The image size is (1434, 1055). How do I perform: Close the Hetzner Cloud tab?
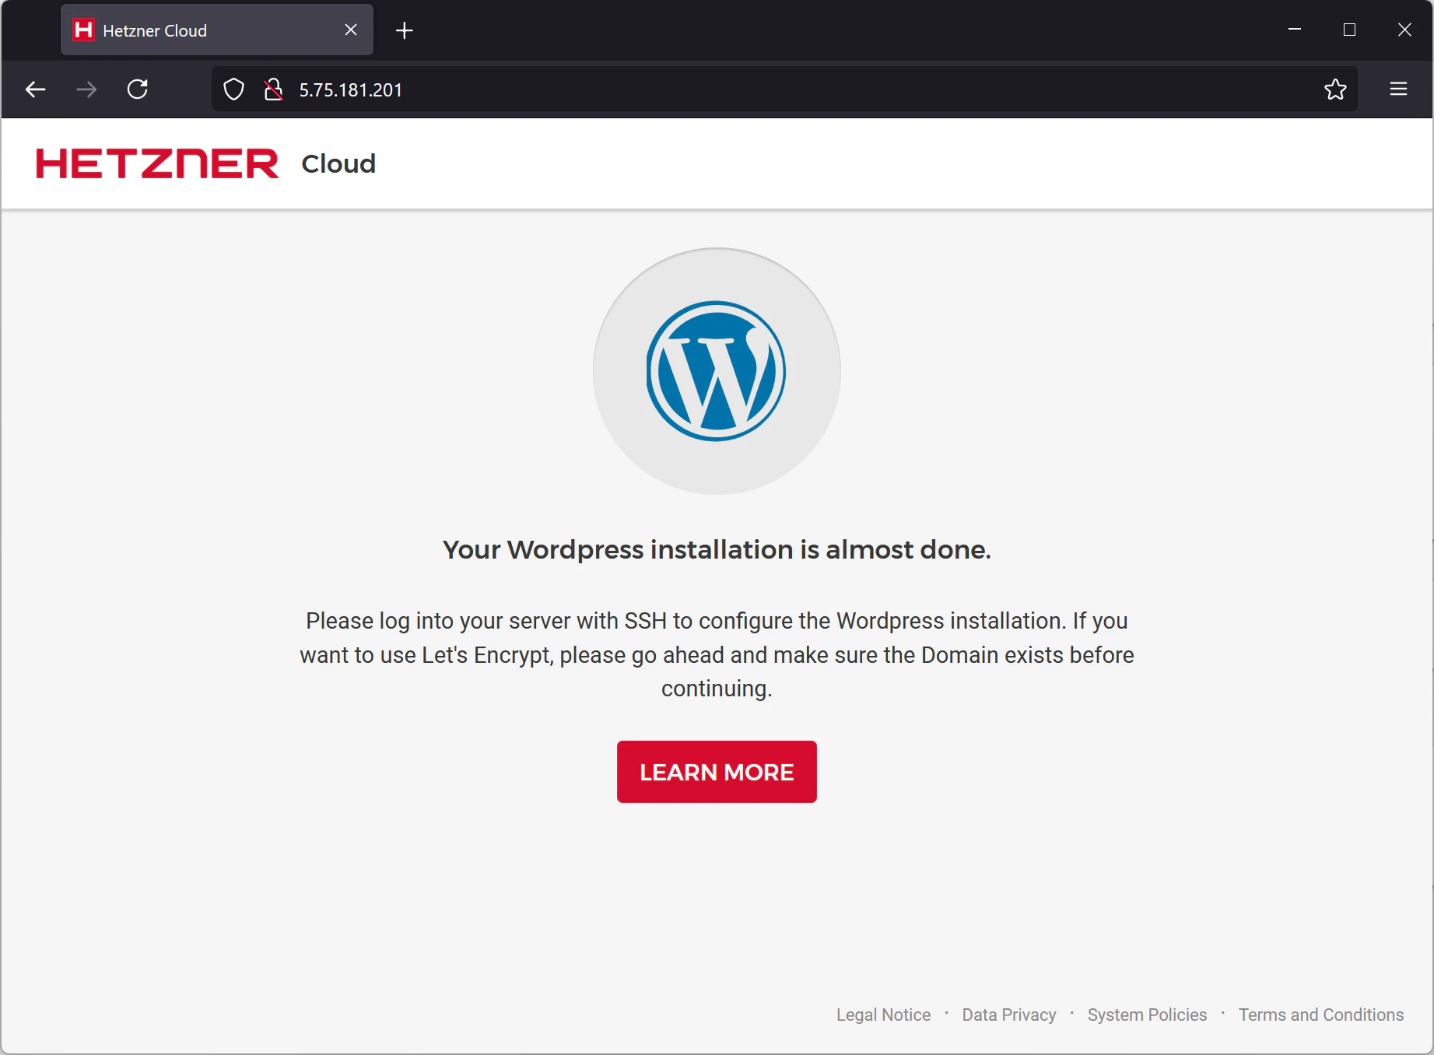[x=351, y=30]
